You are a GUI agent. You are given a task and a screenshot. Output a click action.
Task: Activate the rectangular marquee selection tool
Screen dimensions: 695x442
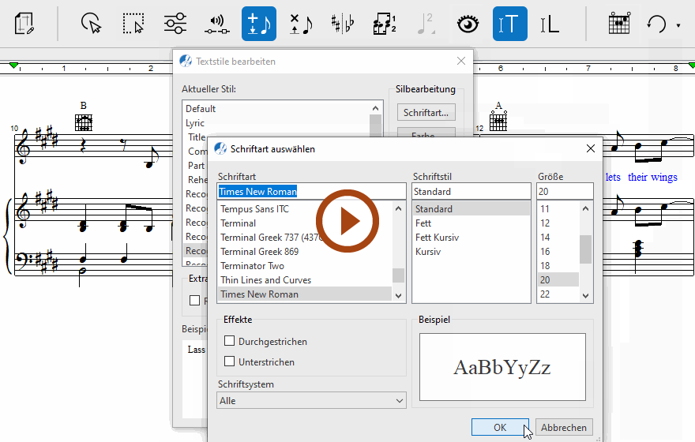coord(133,24)
